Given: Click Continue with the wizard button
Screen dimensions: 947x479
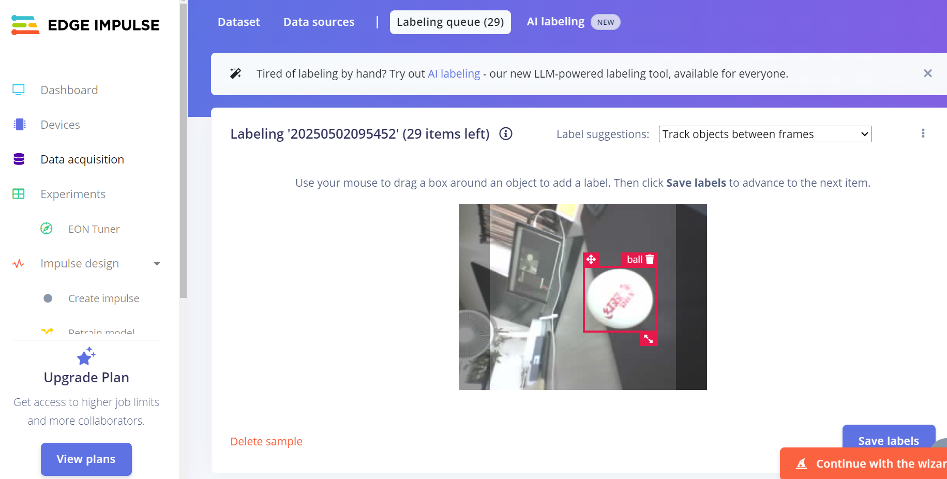Looking at the screenshot, I should coord(864,463).
